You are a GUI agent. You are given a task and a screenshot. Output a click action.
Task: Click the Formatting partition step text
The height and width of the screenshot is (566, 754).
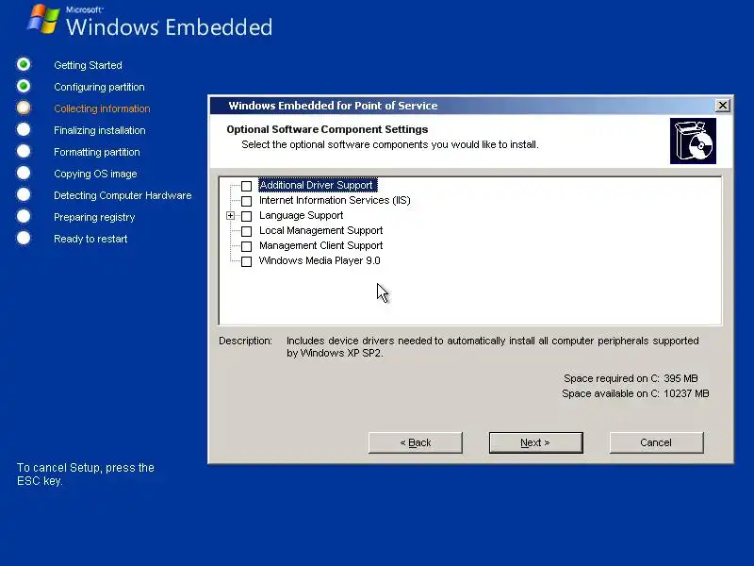click(x=97, y=152)
